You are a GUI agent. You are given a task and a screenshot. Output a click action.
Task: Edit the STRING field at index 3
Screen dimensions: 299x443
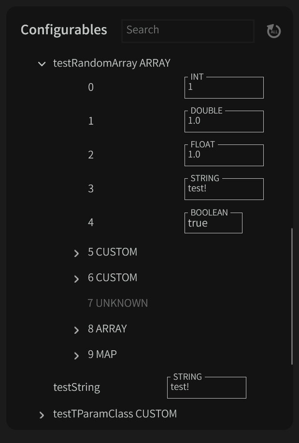tap(224, 189)
